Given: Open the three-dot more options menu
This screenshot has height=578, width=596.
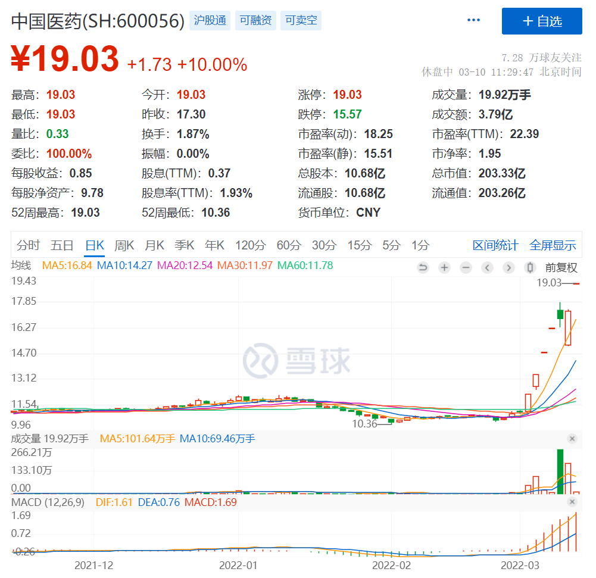Looking at the screenshot, I should (x=473, y=20).
